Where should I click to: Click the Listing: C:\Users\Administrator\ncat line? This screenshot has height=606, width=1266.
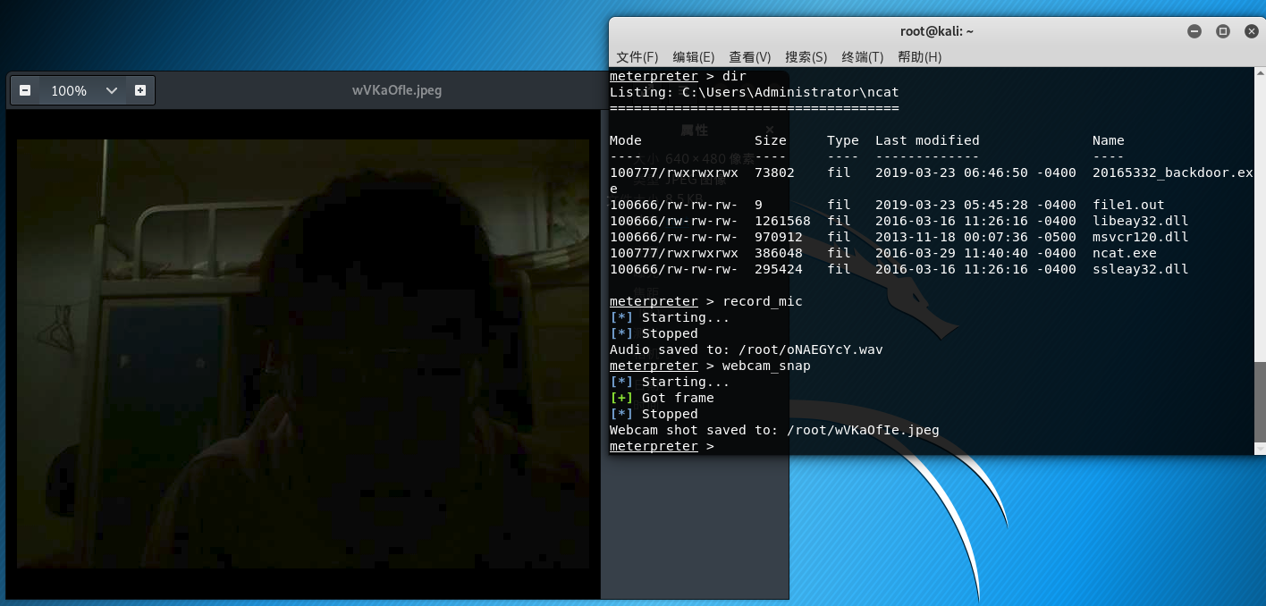[755, 92]
